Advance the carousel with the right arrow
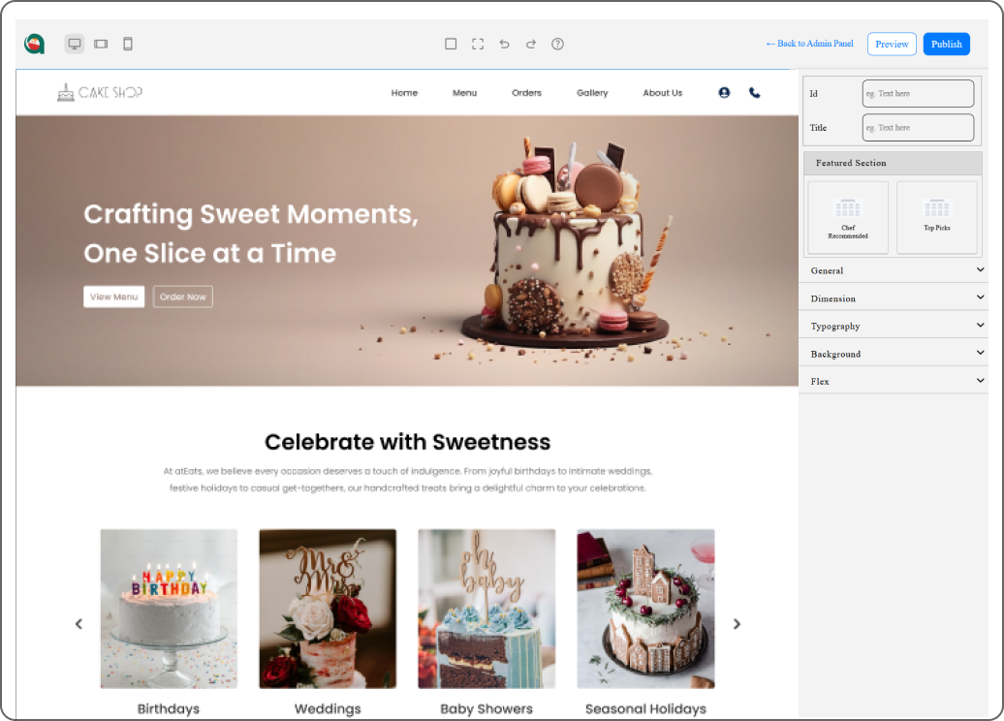The height and width of the screenshot is (721, 1004). [x=737, y=624]
